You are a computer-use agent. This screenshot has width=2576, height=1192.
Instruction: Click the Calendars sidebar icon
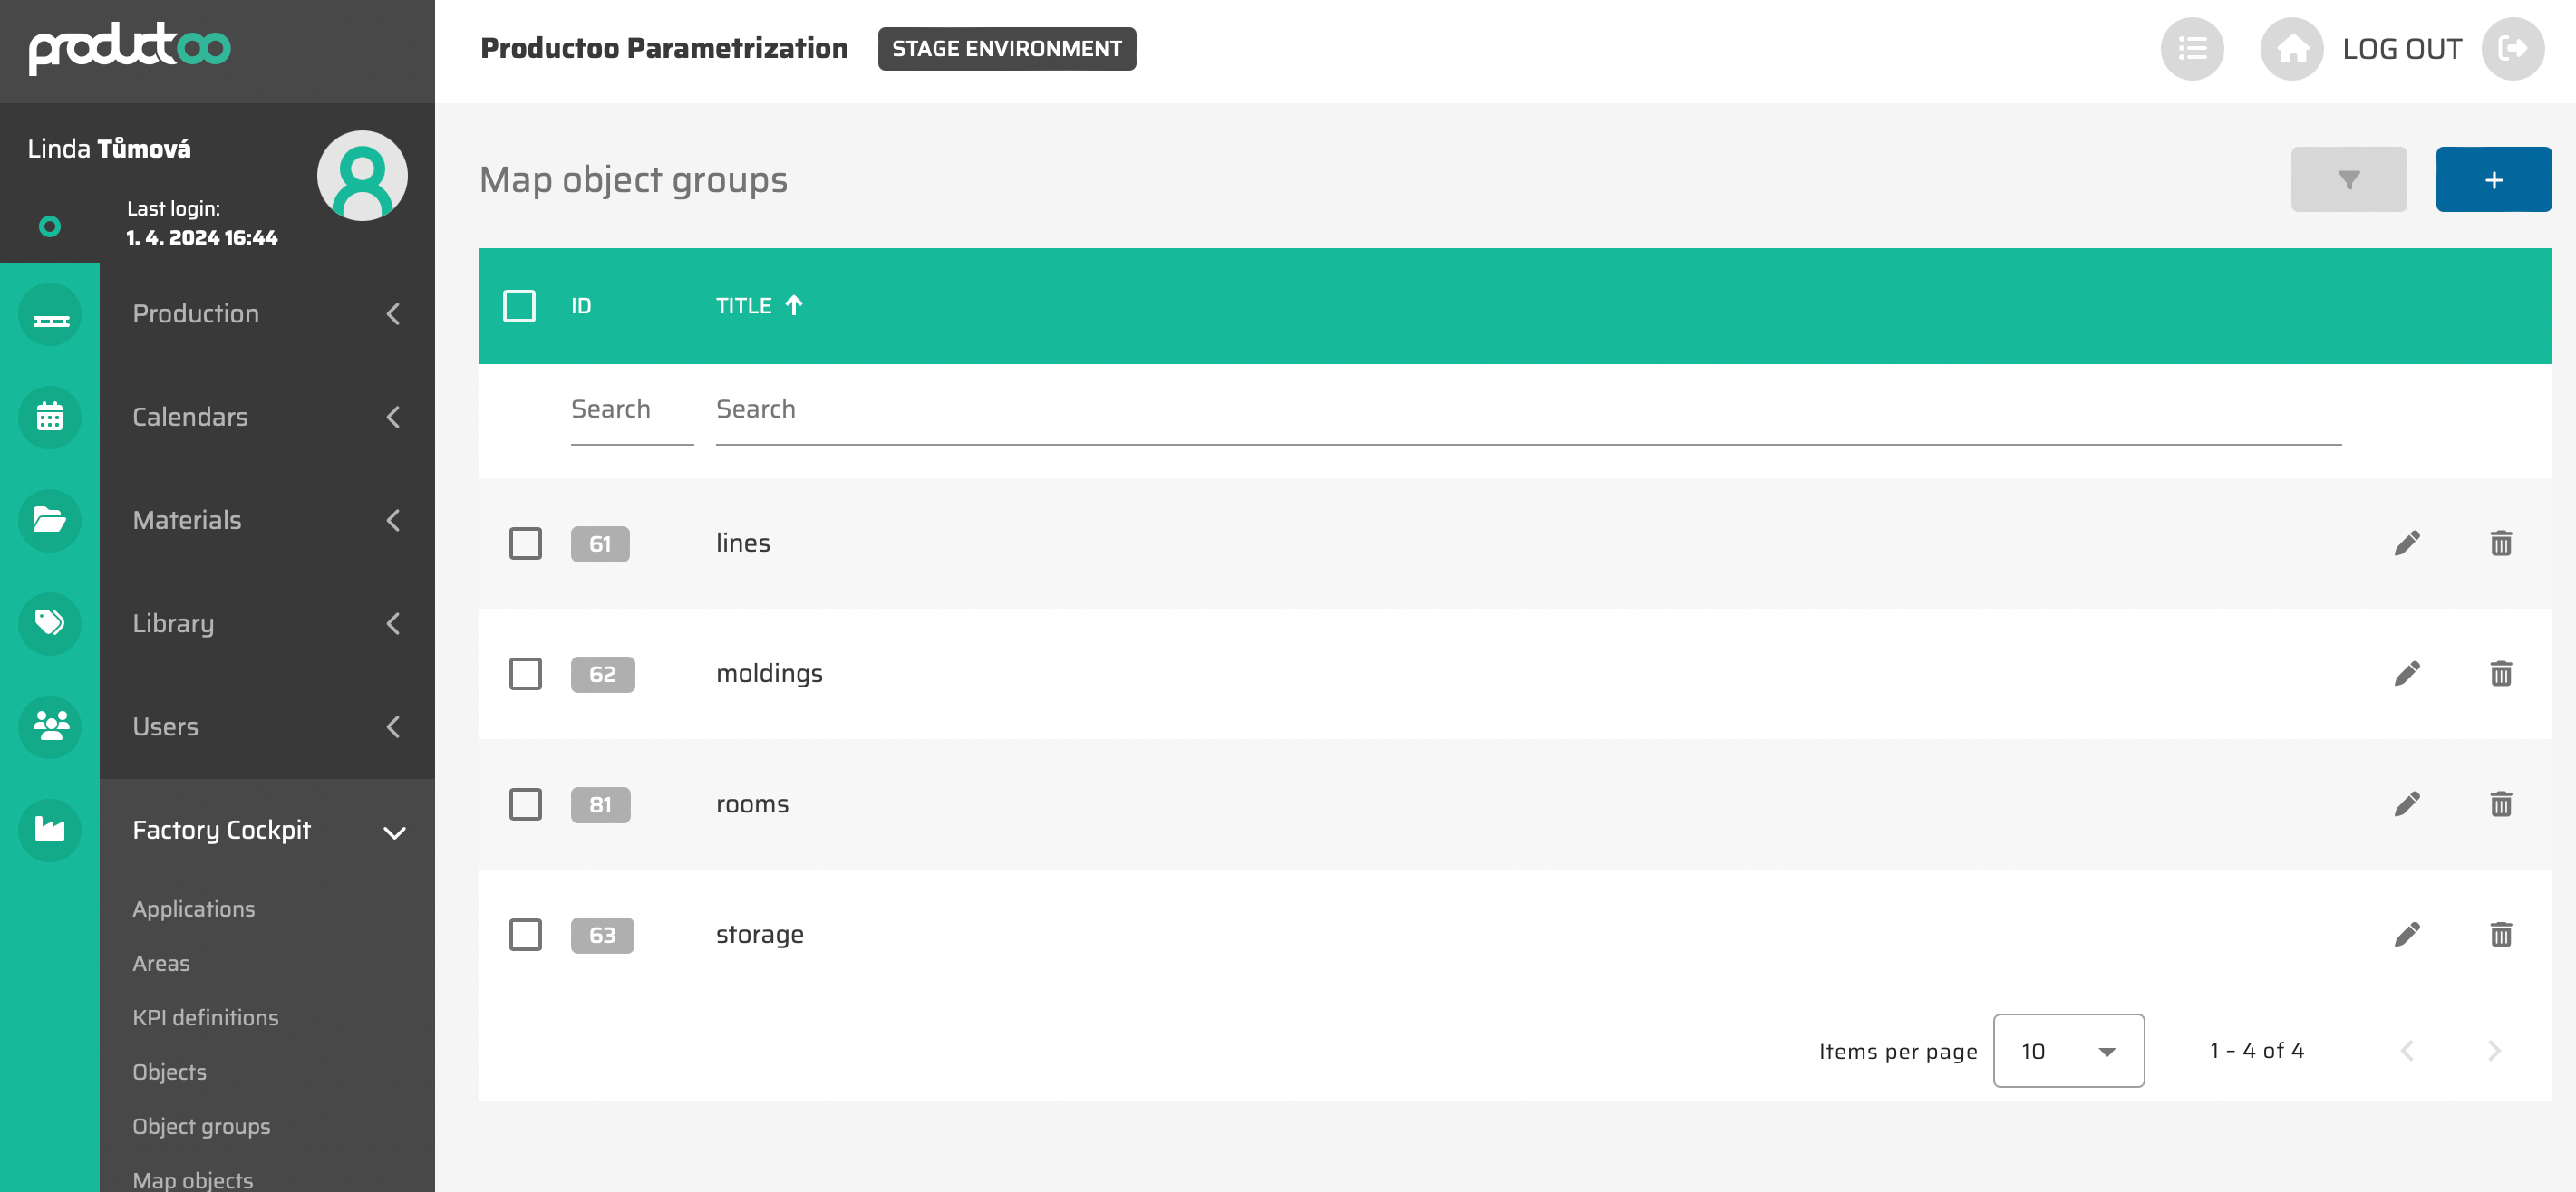coord(50,417)
